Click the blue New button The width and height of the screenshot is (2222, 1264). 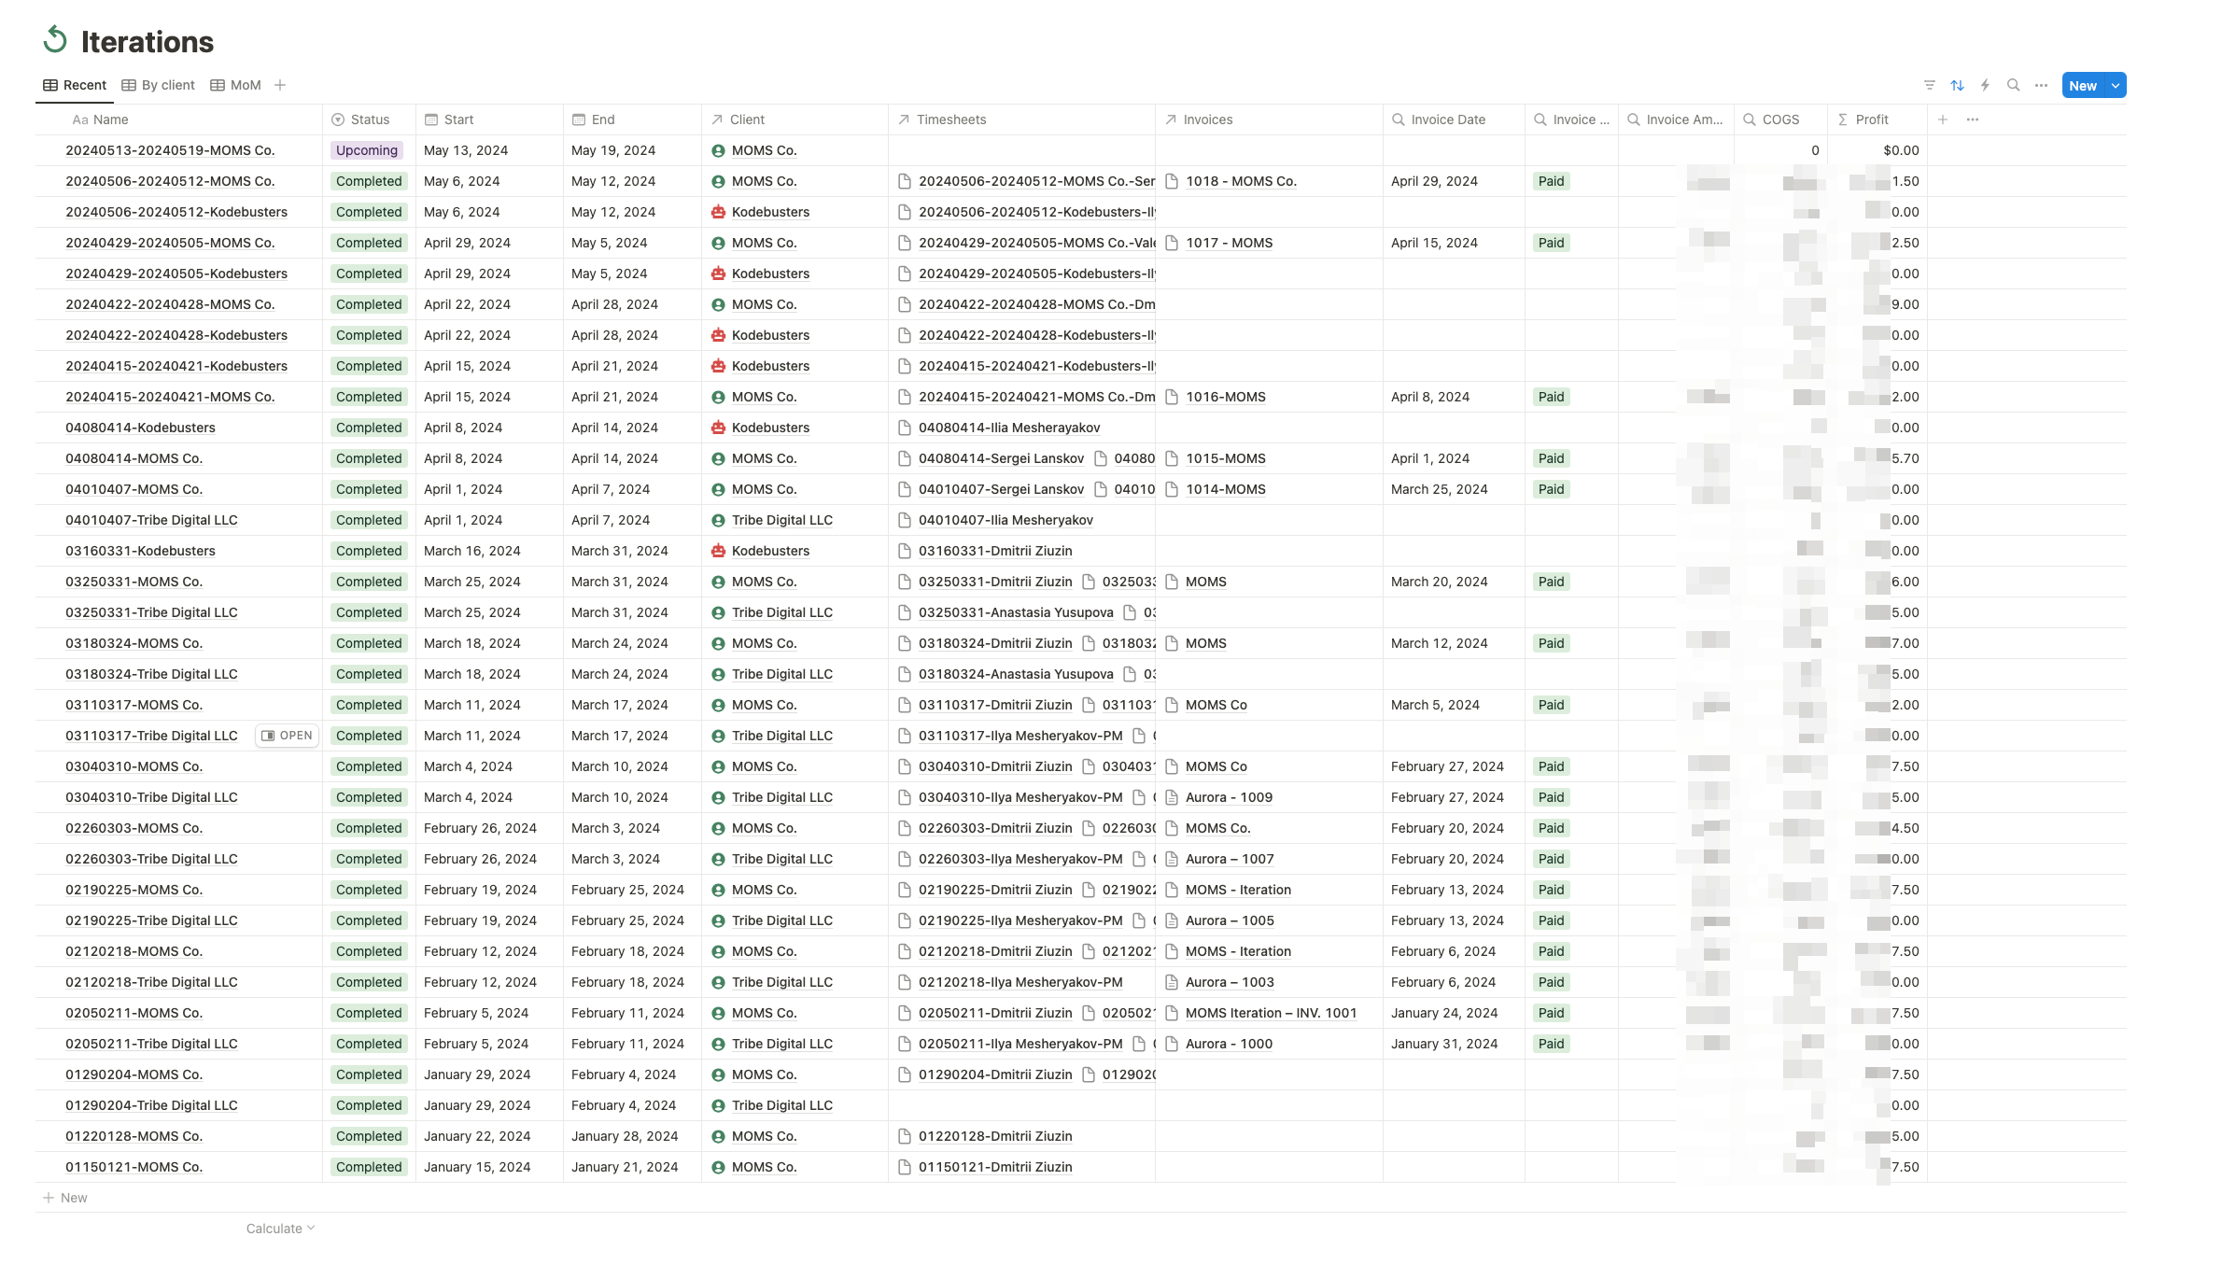click(x=2083, y=85)
